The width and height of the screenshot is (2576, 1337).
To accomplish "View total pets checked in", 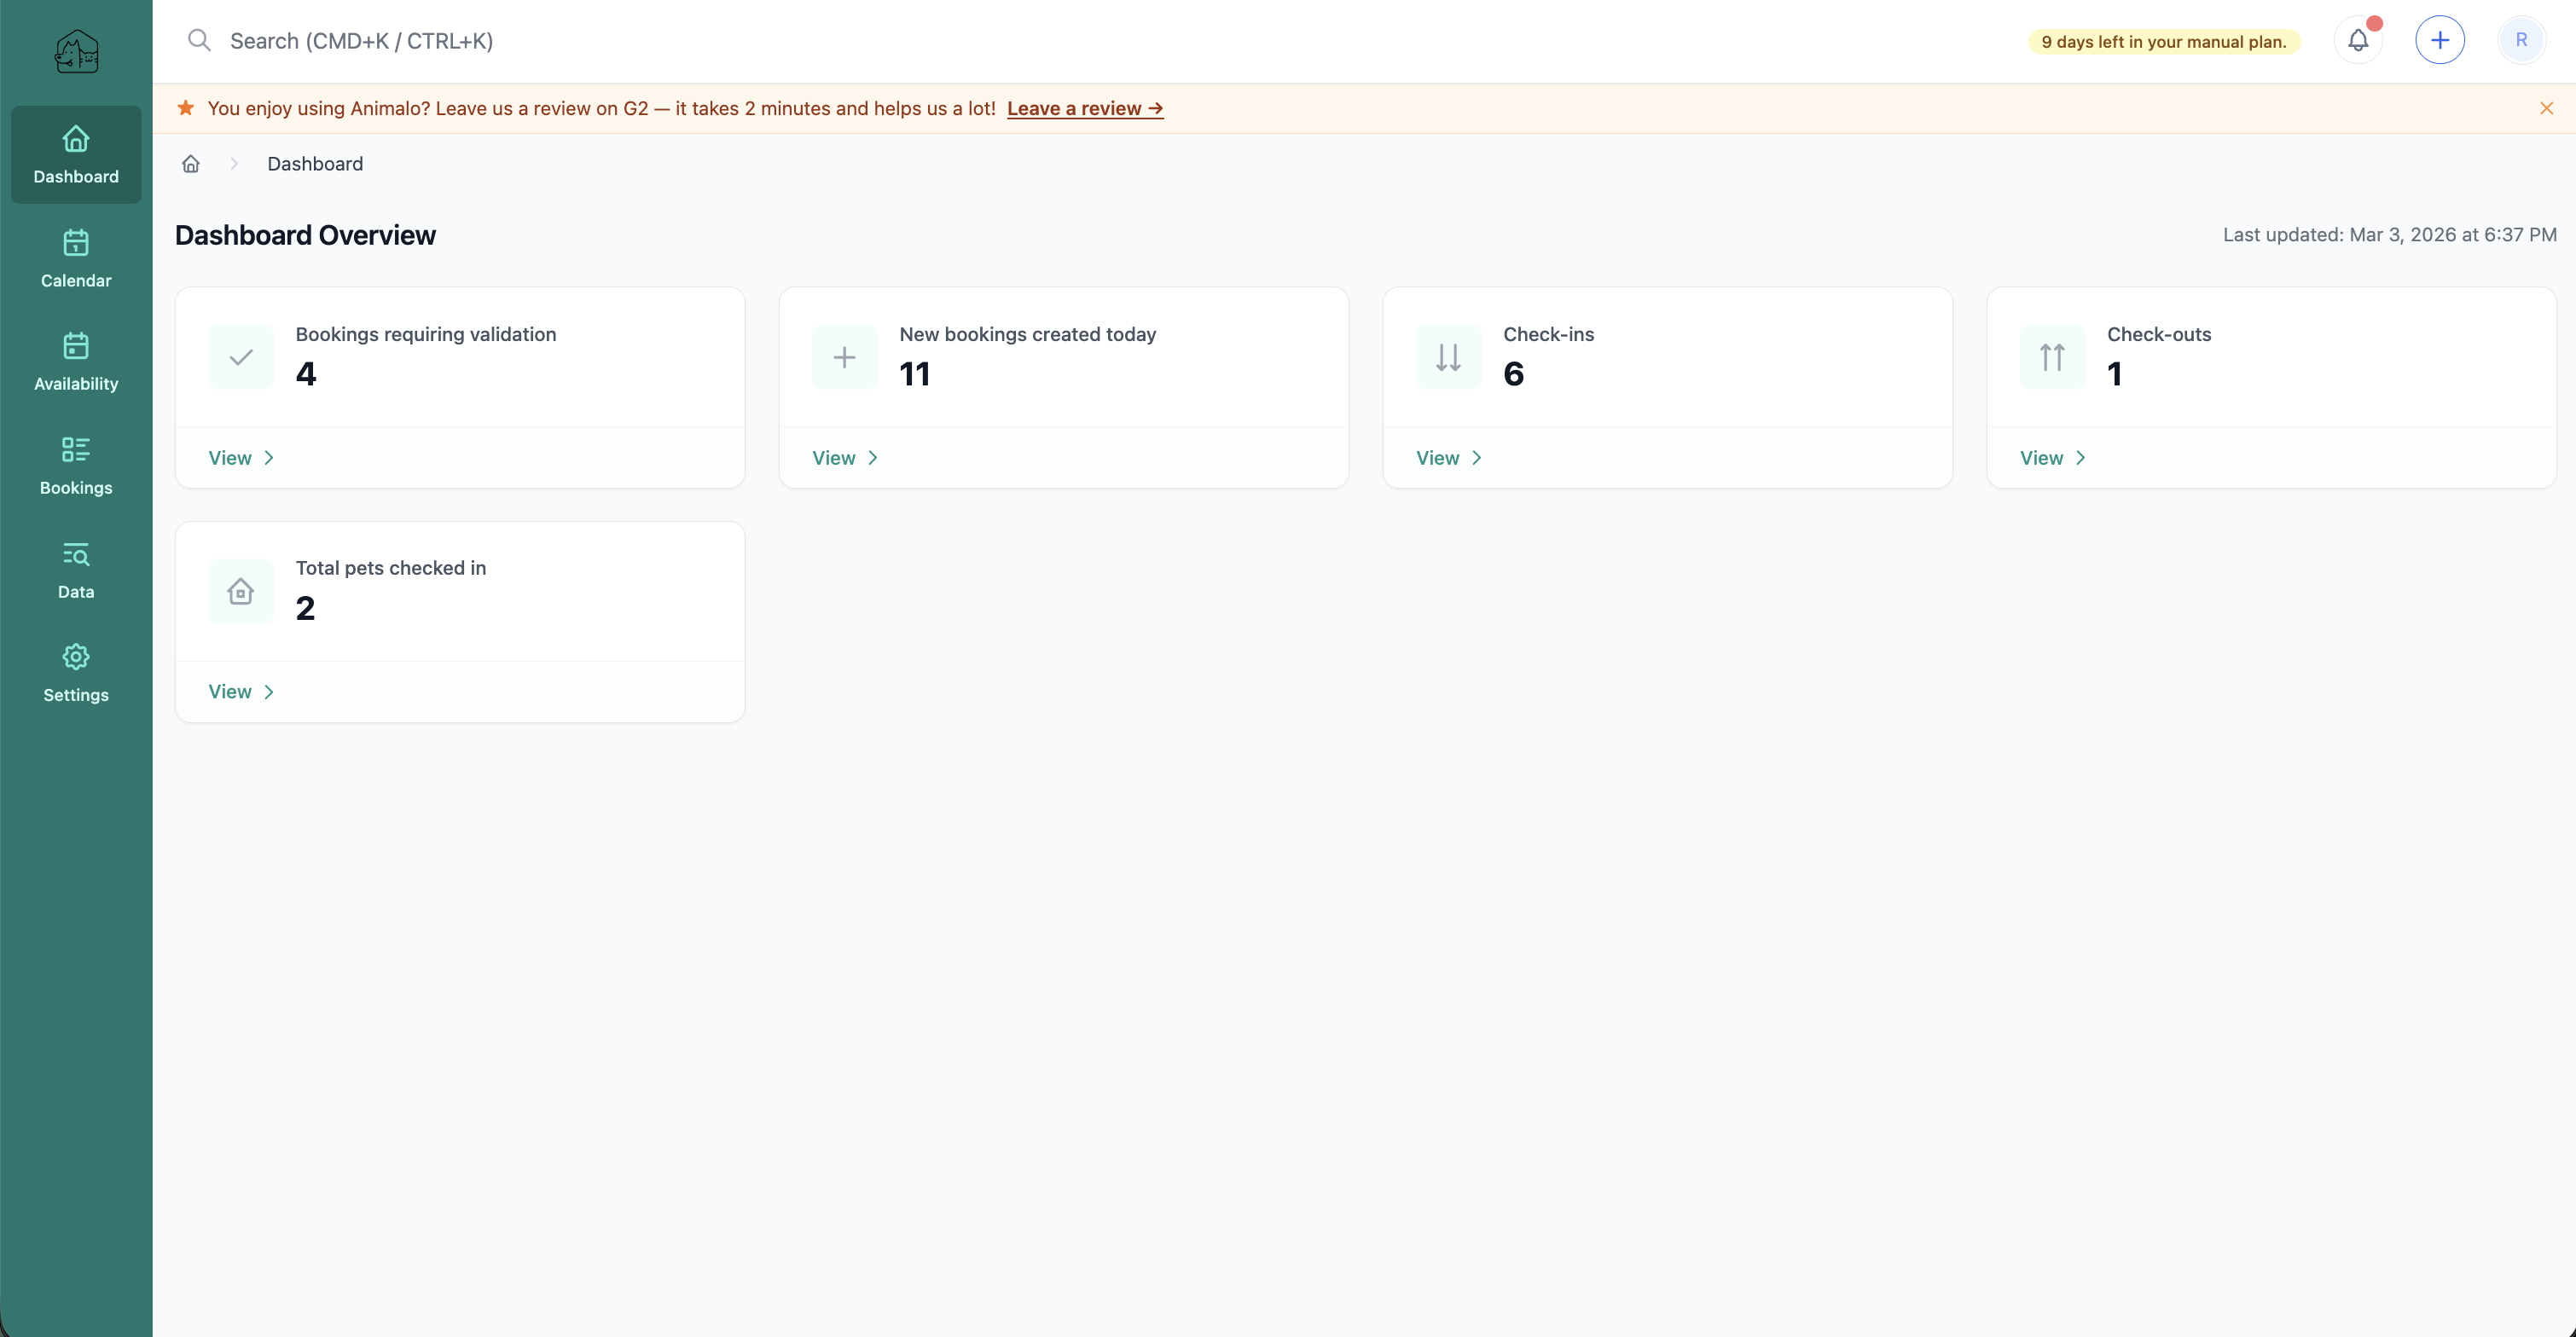I will click(x=241, y=692).
